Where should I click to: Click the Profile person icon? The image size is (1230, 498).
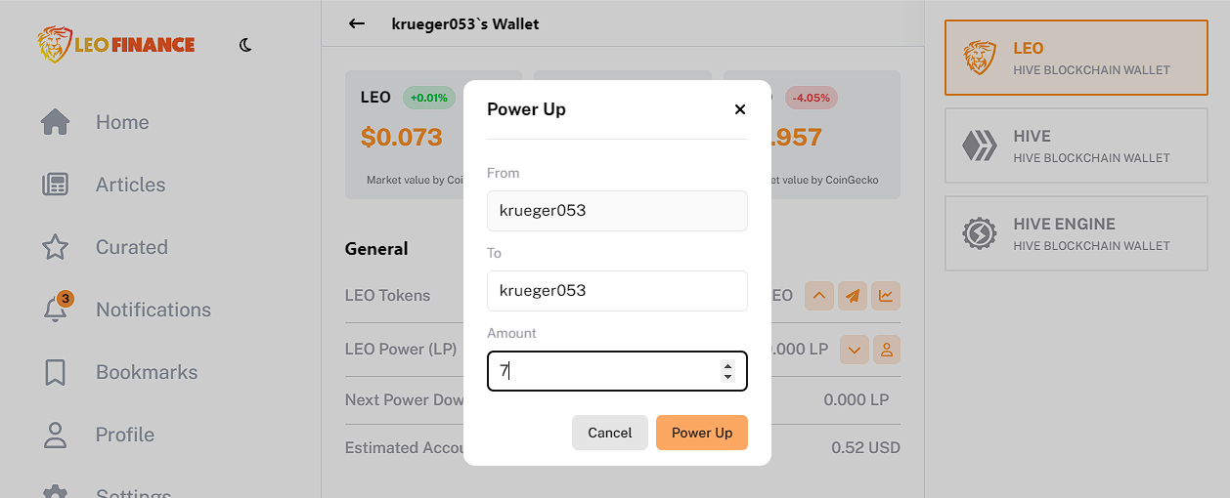tap(55, 435)
